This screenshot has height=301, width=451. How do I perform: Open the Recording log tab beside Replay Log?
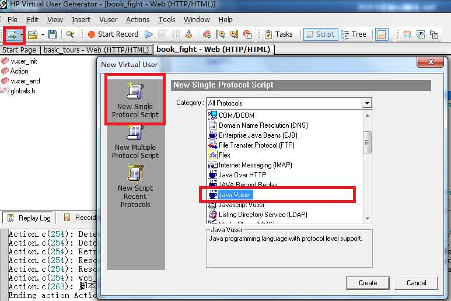(79, 218)
